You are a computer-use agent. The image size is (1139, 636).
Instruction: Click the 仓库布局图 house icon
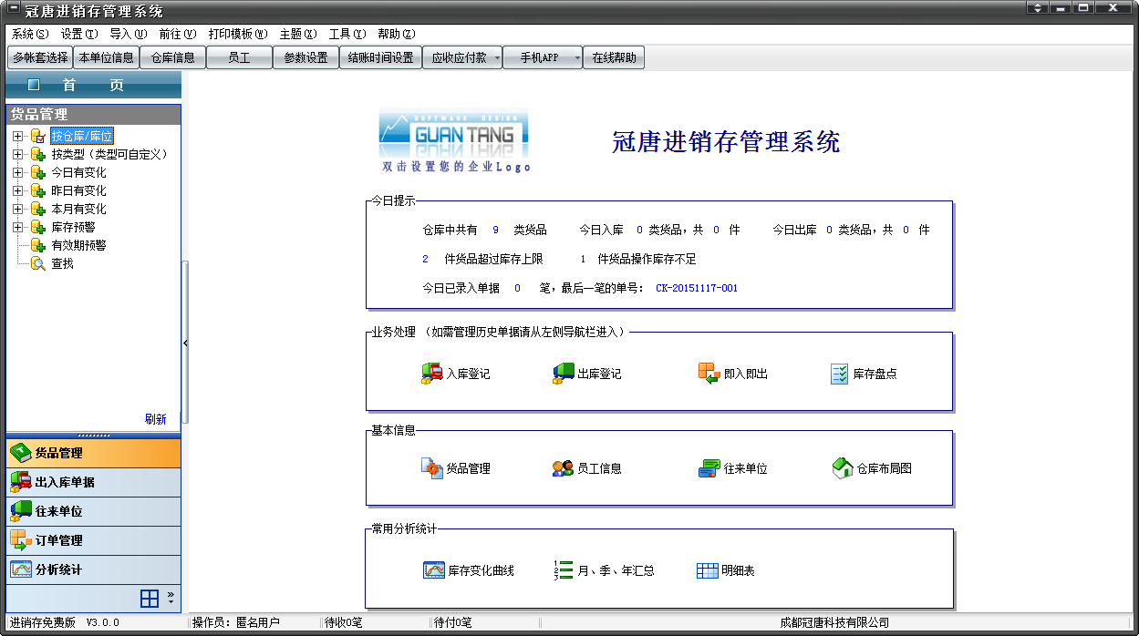point(843,468)
